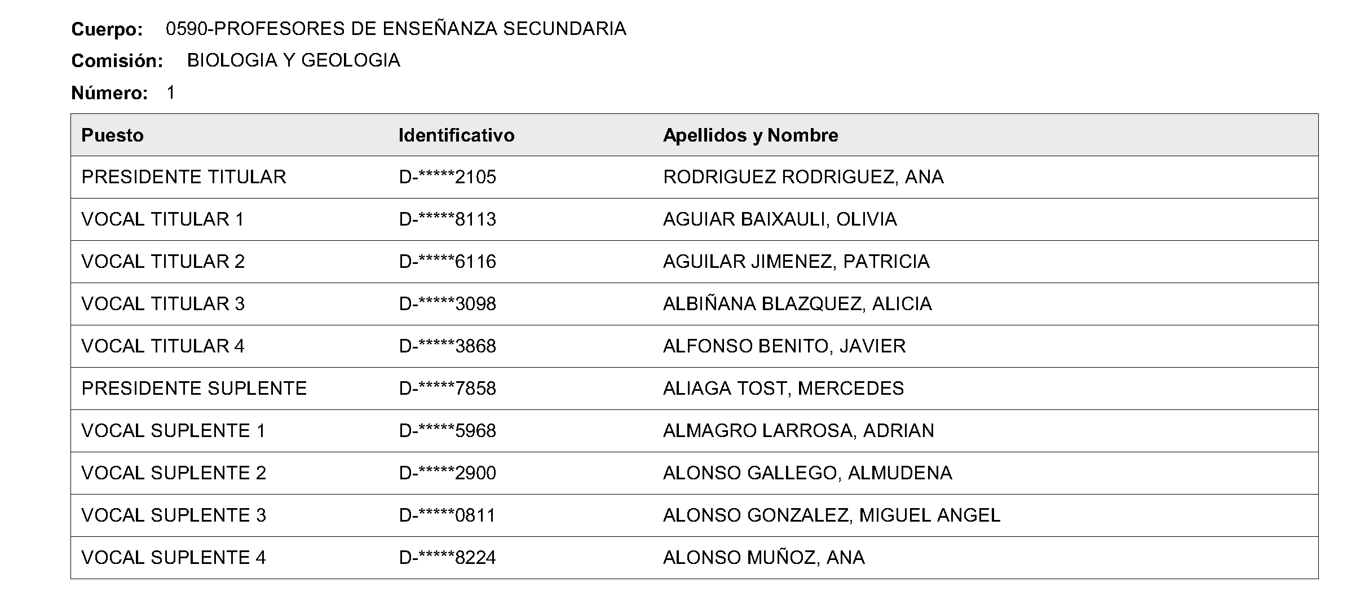The image size is (1360, 591).
Task: Click the name ALMAGRO LARROSA, ADRIAN
Action: click(x=798, y=431)
